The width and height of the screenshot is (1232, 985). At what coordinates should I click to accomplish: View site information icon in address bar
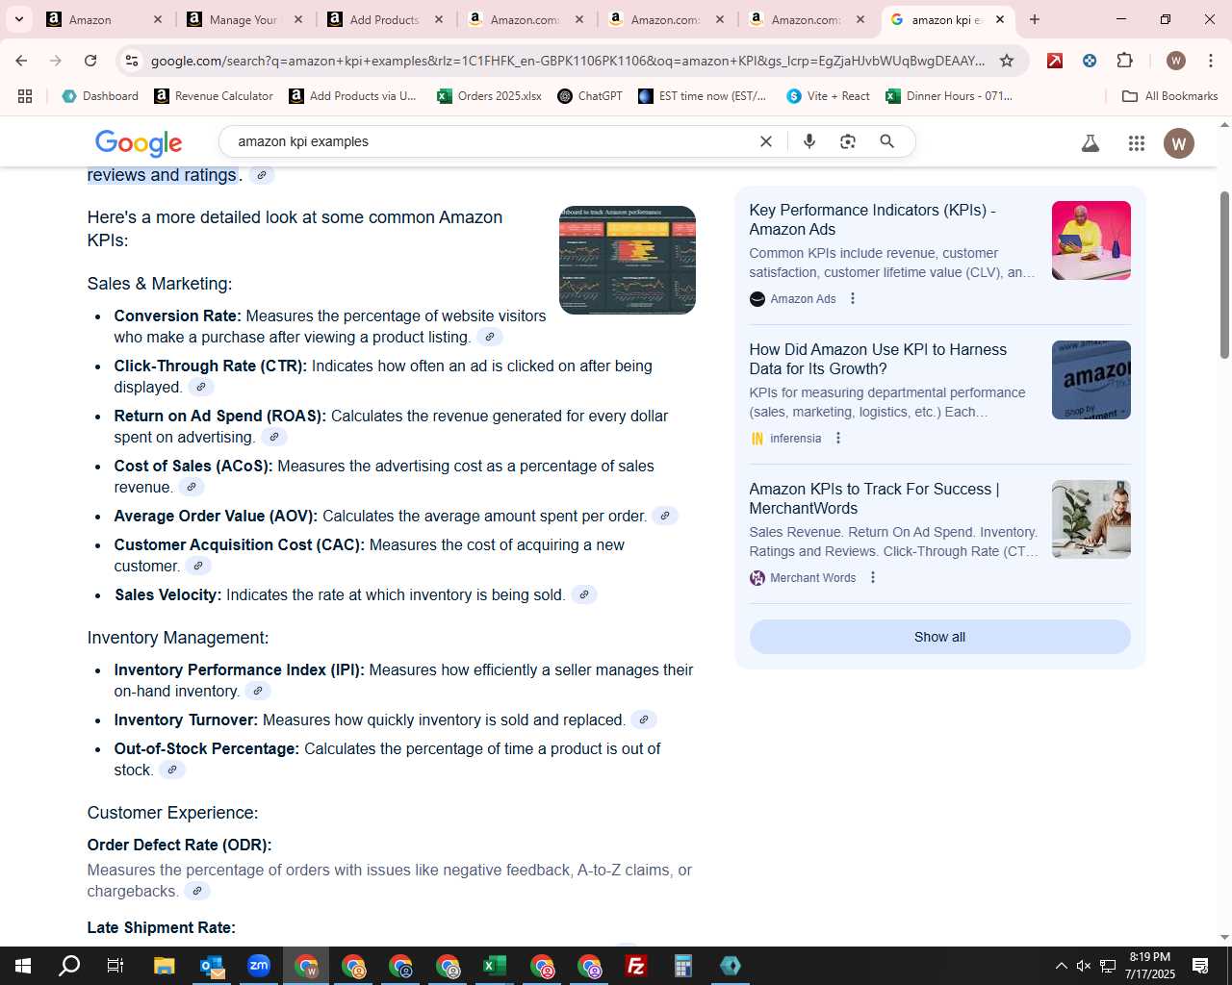(132, 61)
